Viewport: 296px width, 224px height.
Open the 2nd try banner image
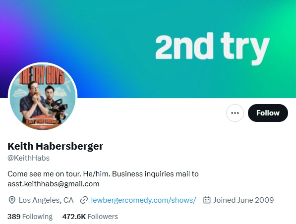click(148, 49)
